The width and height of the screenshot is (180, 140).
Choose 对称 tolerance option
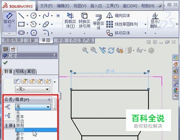(x=36, y=130)
